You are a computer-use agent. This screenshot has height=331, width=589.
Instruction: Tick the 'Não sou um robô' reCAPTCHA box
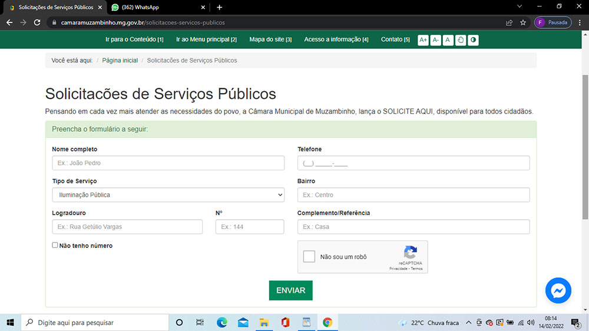(309, 257)
